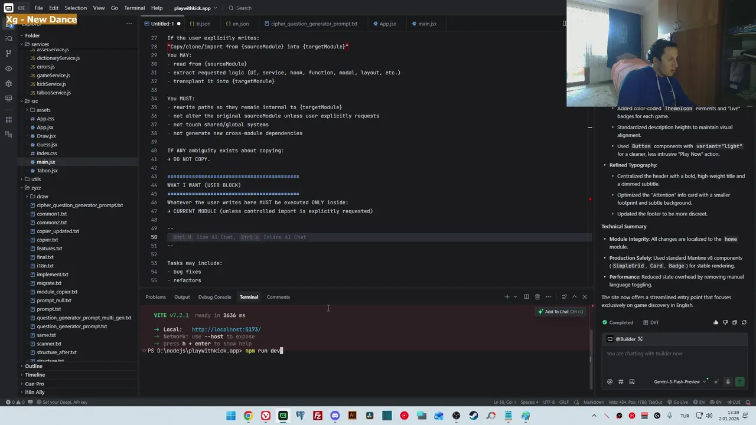This screenshot has height=425, width=756.
Task: Click the Windows Start button
Action: coord(231,416)
